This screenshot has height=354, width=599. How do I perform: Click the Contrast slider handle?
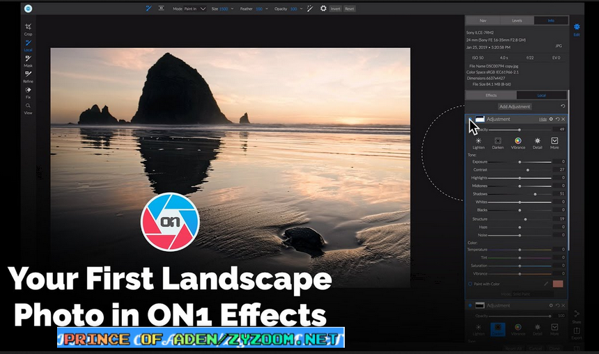(528, 170)
